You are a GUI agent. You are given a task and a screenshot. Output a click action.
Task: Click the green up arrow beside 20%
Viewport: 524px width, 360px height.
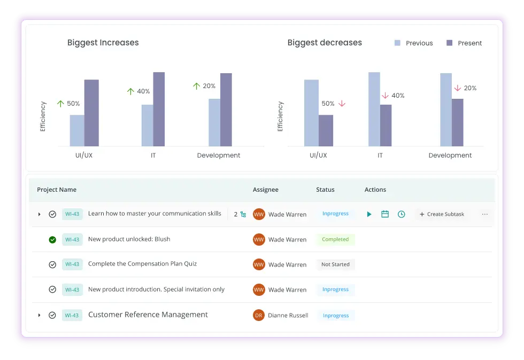197,86
